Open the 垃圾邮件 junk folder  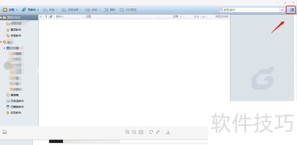tap(13, 113)
